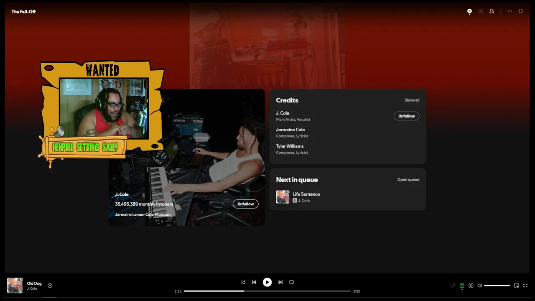Click the 1:13 elapsed time label

coord(178,291)
